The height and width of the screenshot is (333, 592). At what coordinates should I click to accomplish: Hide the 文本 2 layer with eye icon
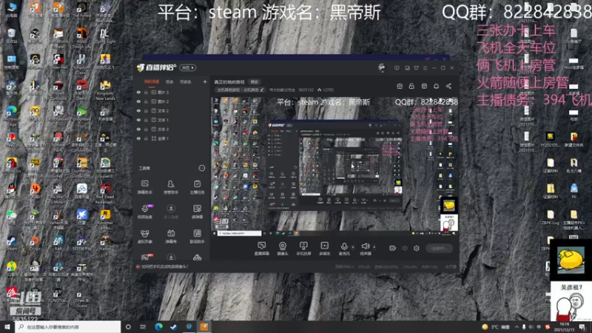coord(138,110)
